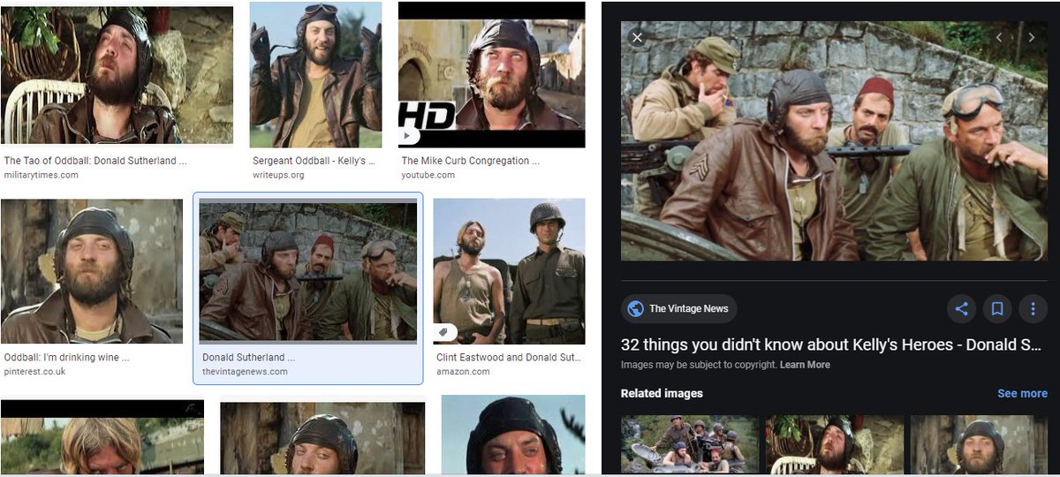1060x477 pixels.
Task: Open The Vintage News source chip
Action: [x=678, y=308]
